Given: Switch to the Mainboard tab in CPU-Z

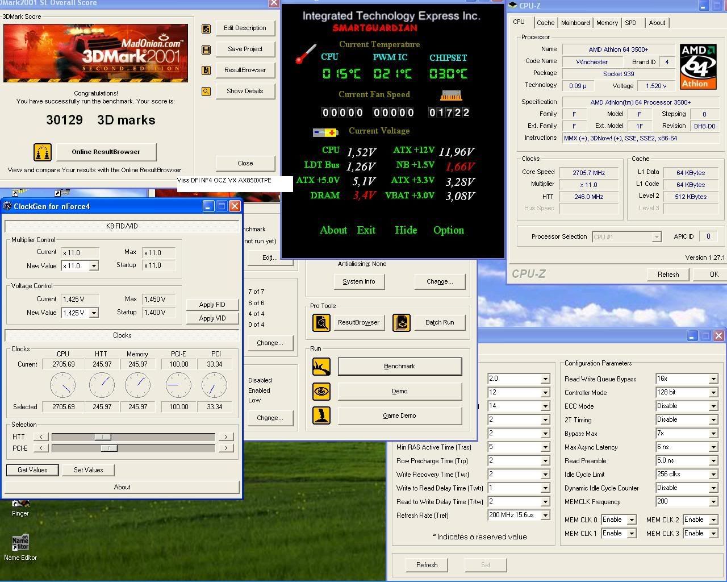Looking at the screenshot, I should 575,23.
